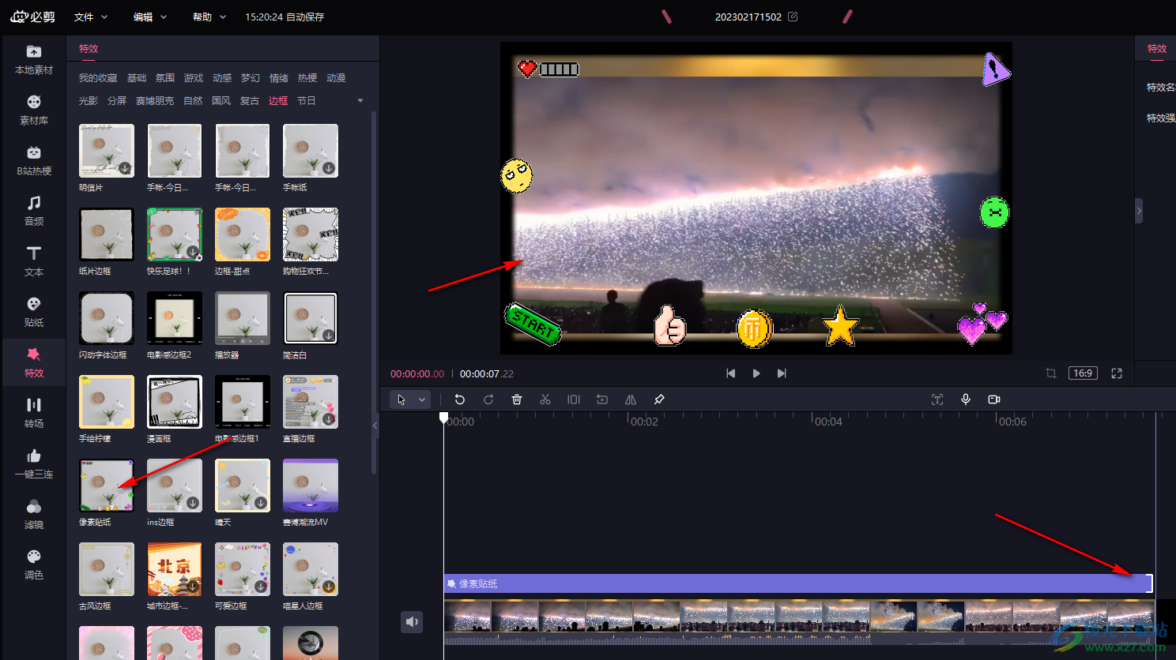Select the 赛博朋克 category tab
Screen dimensions: 1176x660
155,101
